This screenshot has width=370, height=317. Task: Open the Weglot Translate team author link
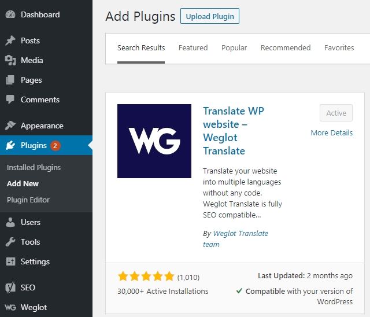235,239
